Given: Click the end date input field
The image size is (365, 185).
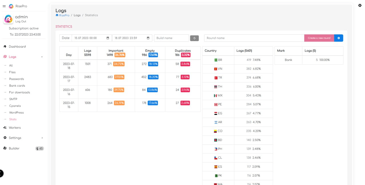Looking at the screenshot, I should pyautogui.click(x=132, y=38).
